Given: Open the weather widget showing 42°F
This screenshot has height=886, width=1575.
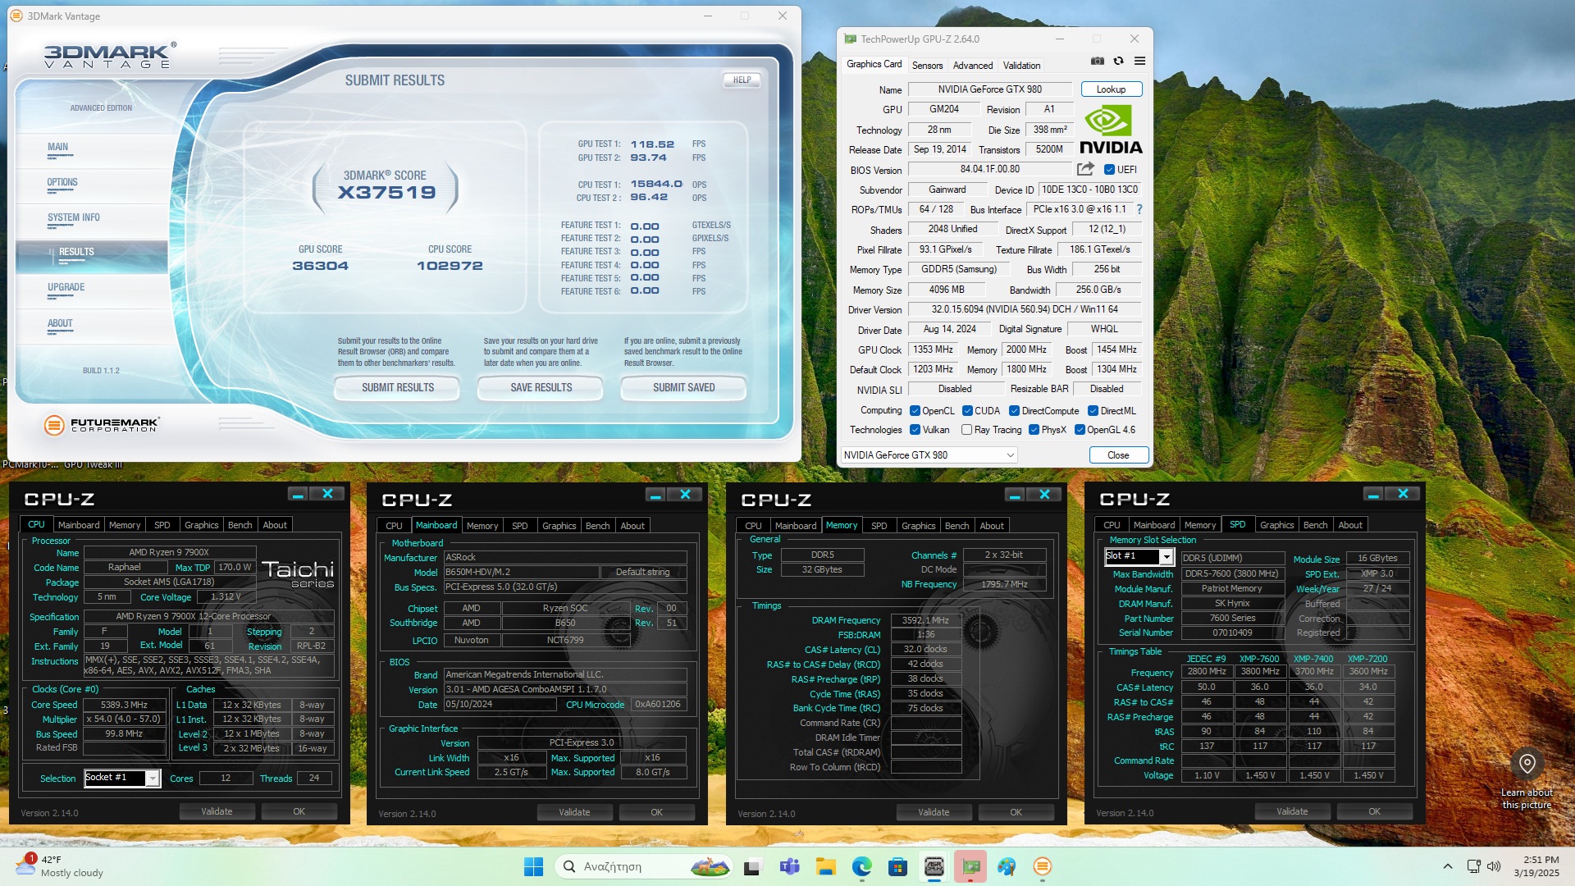Looking at the screenshot, I should (x=59, y=866).
